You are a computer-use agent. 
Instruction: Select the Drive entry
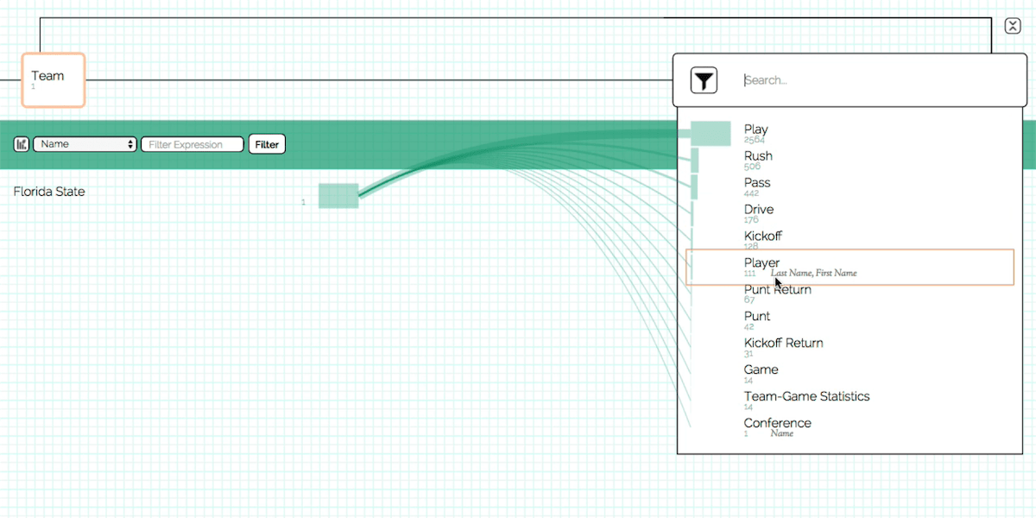(x=759, y=210)
